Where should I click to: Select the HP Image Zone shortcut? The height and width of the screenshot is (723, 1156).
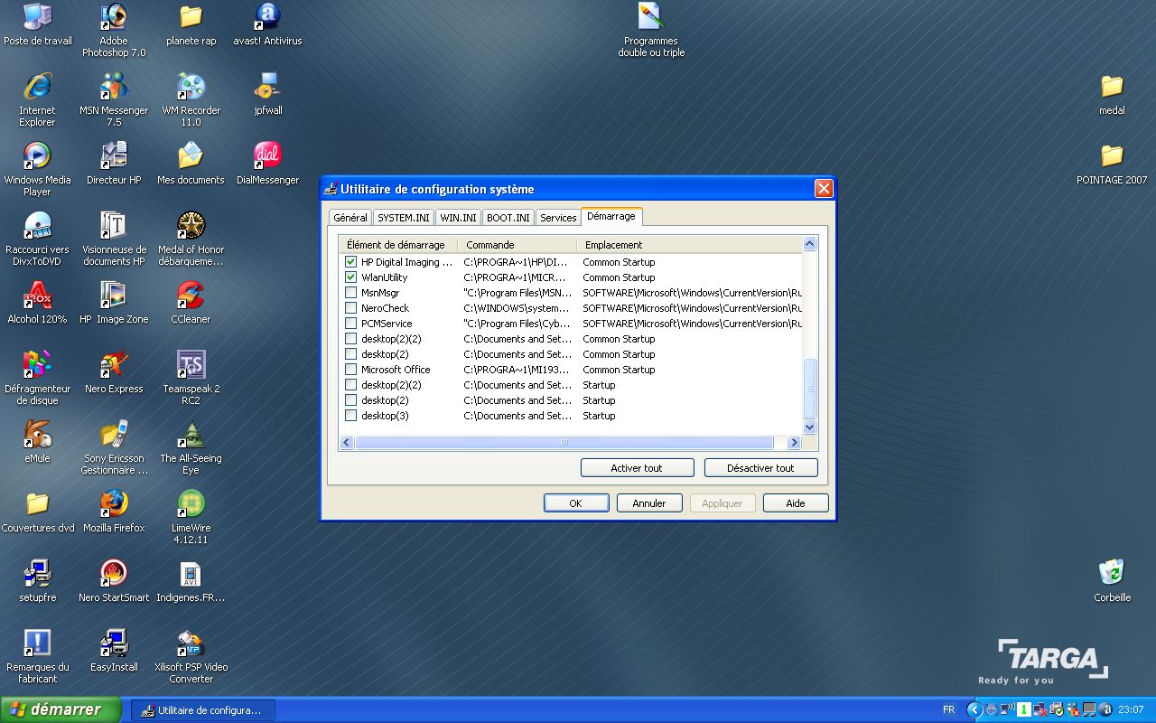[114, 303]
